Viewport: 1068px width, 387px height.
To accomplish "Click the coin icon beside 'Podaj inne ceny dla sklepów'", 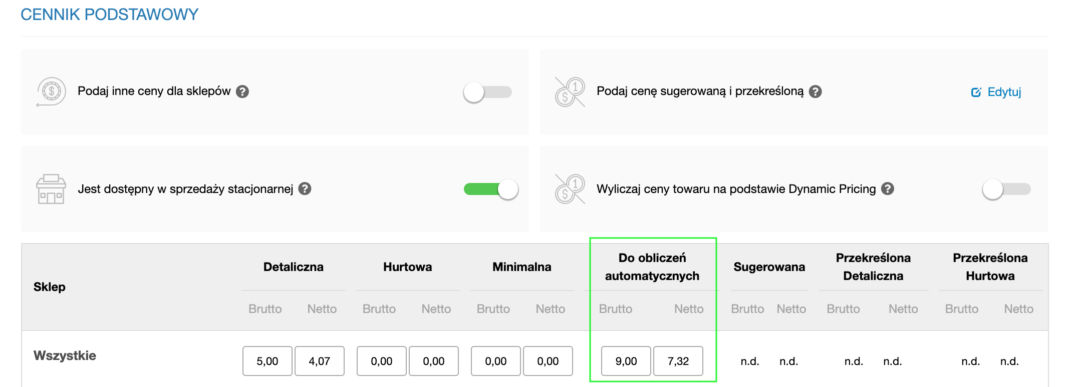I will pos(51,91).
